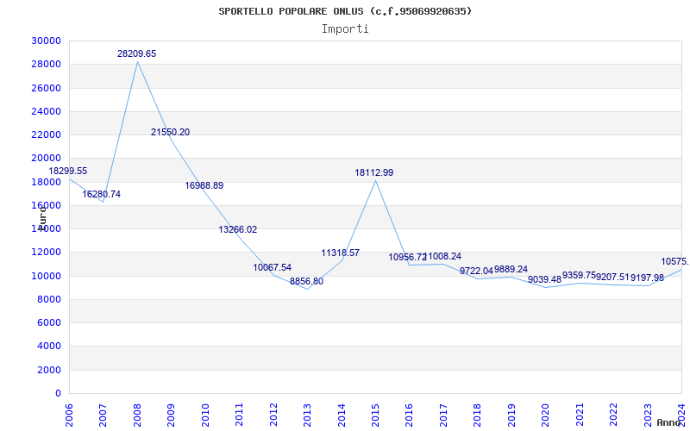
Task: Click y-axis value 2000
Action: point(49,370)
